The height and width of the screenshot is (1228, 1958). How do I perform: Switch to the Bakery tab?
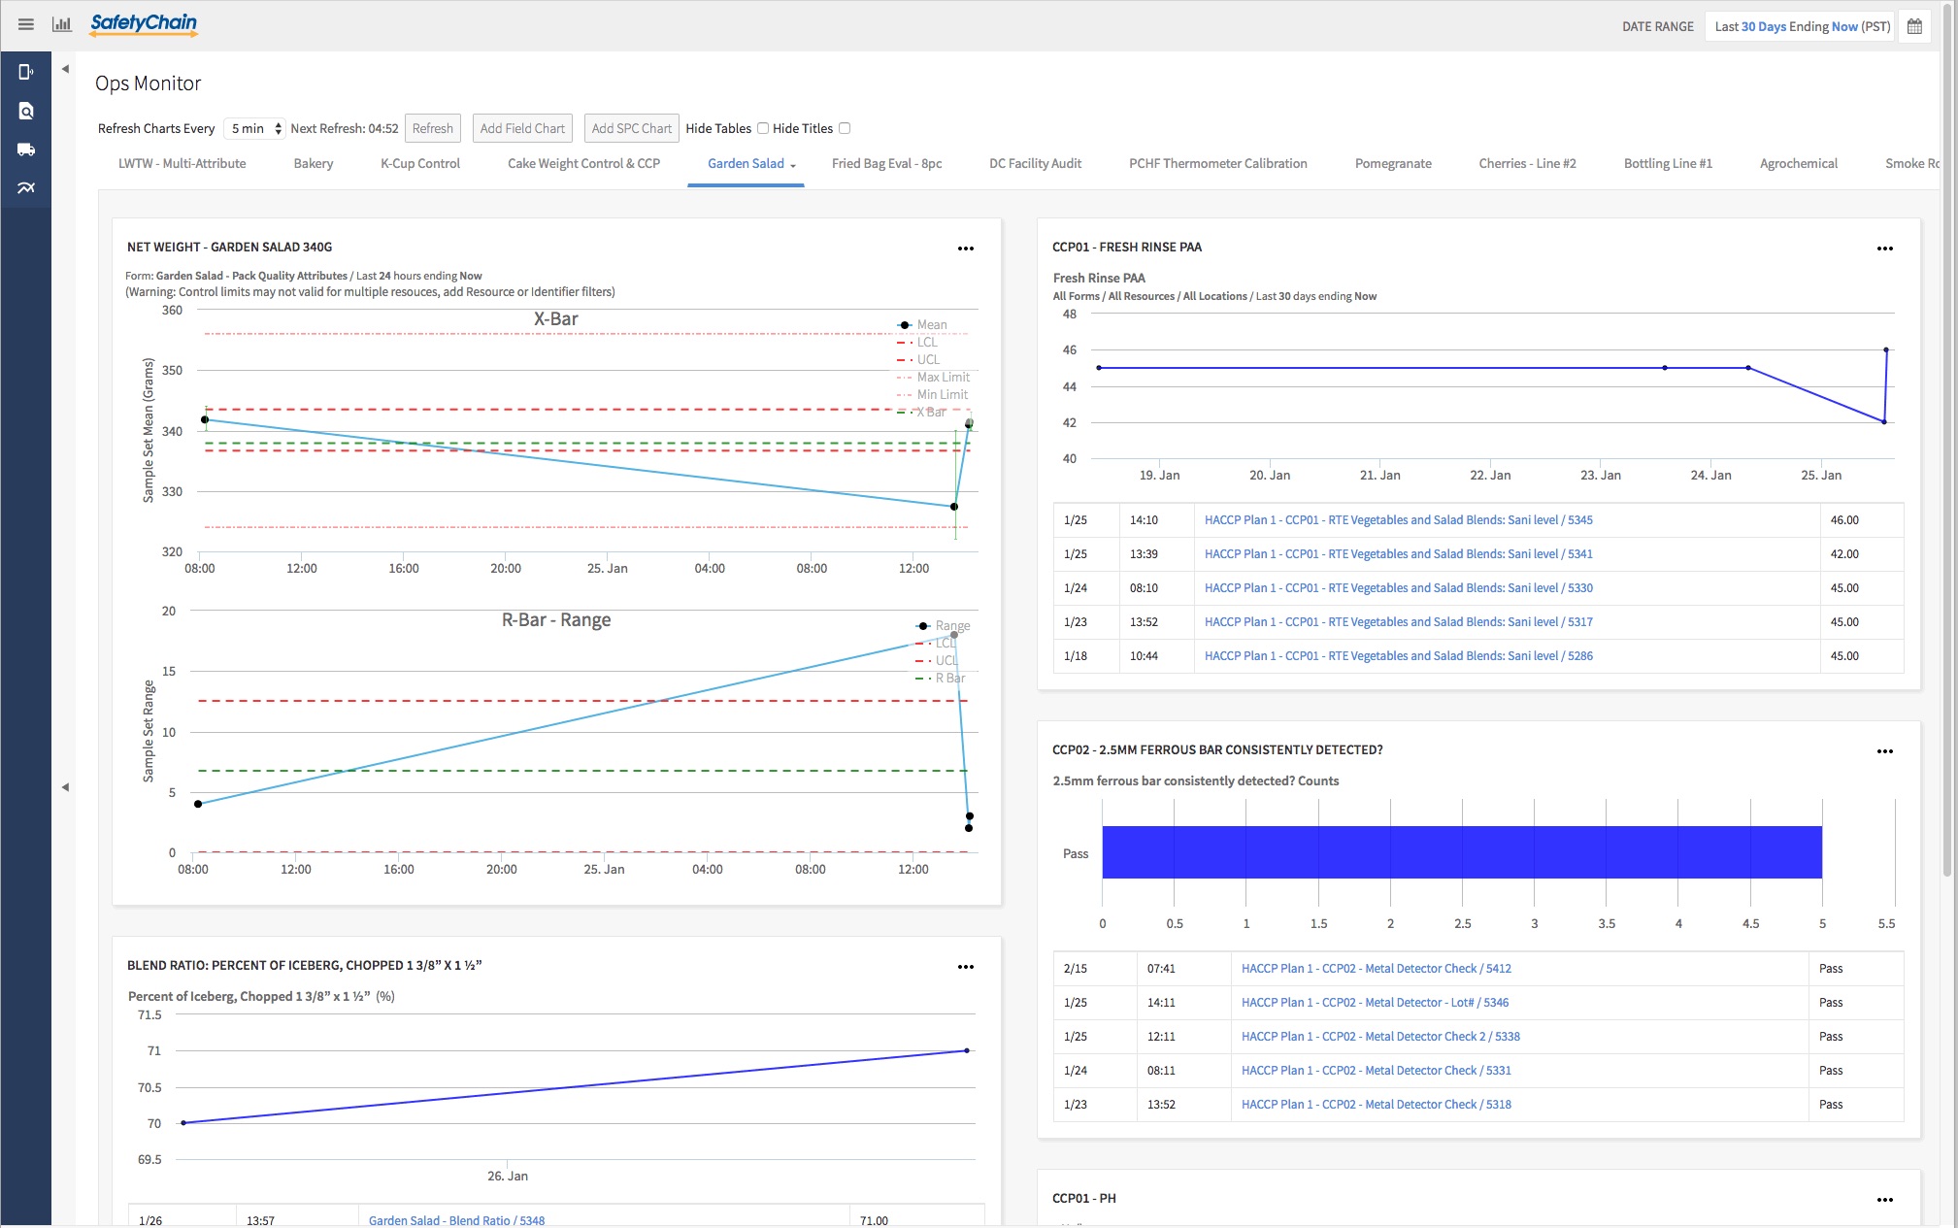[x=313, y=163]
